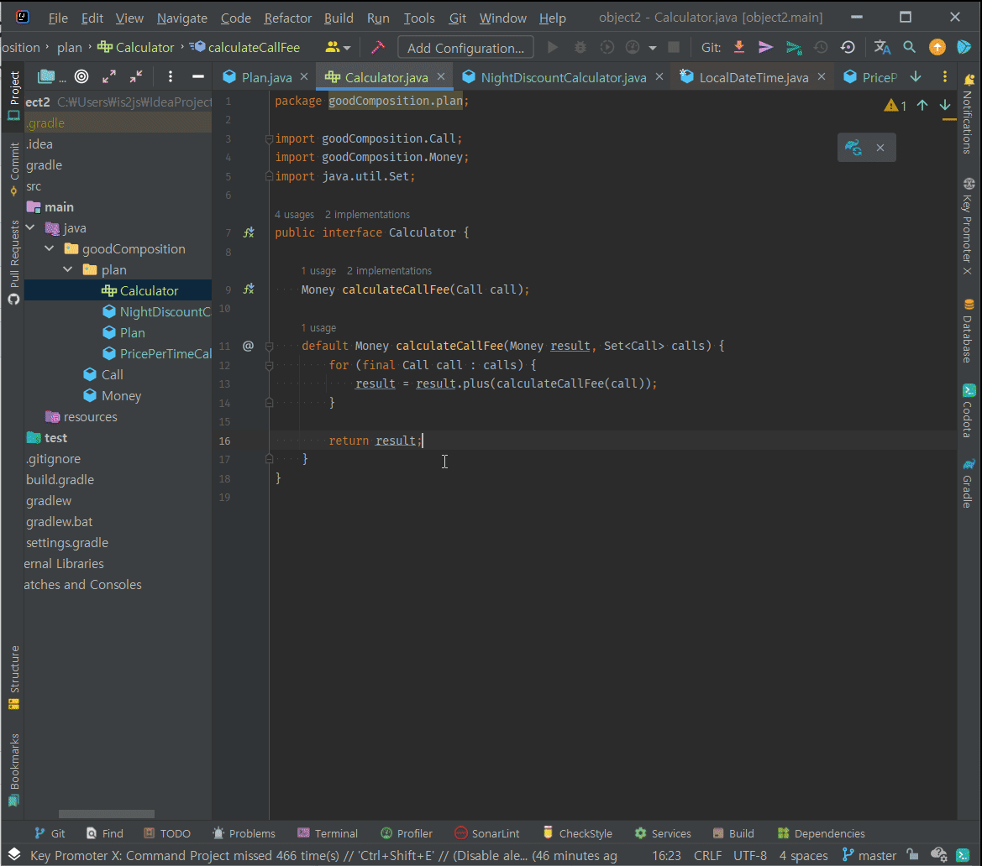
Task: Toggle the Notifications side panel button
Action: (x=969, y=113)
